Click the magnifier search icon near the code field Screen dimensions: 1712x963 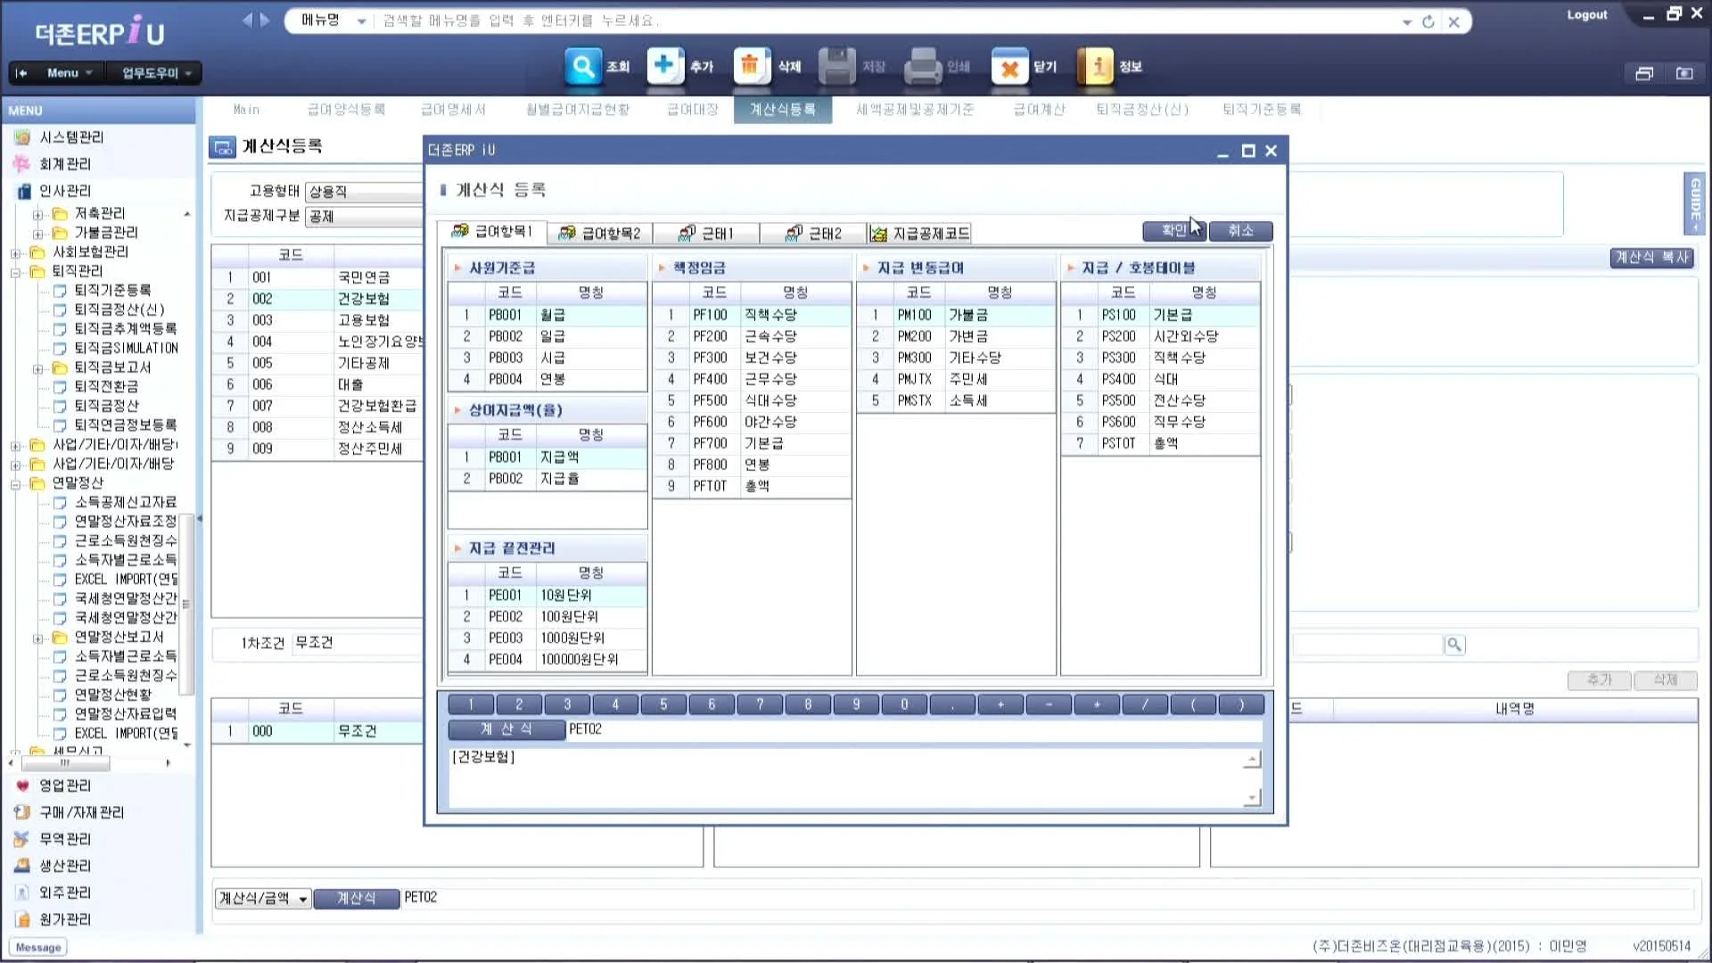tap(1453, 644)
